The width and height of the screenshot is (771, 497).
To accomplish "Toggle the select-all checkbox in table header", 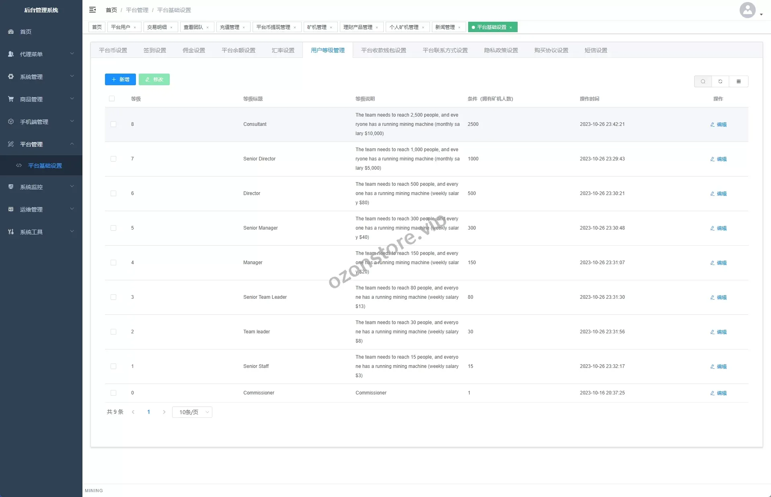I will (x=112, y=99).
